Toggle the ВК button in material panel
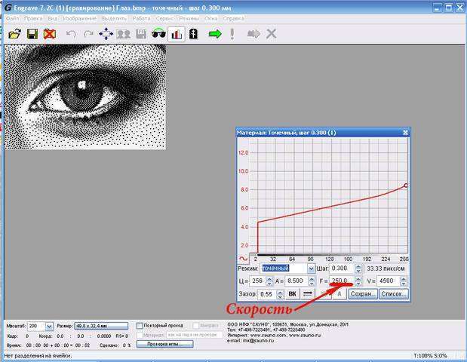Screen dimensions: 467x362 (290, 293)
